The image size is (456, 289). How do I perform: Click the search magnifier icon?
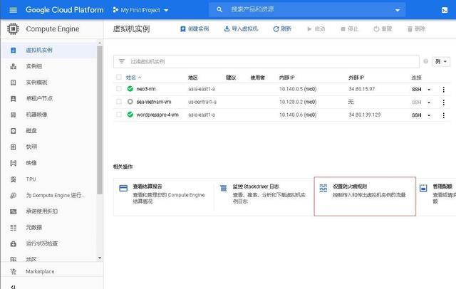tap(219, 9)
